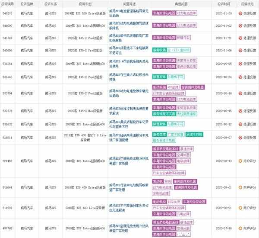The image size is (259, 238).
Task: Click the date 2020-11-30
Action: (224, 13)
